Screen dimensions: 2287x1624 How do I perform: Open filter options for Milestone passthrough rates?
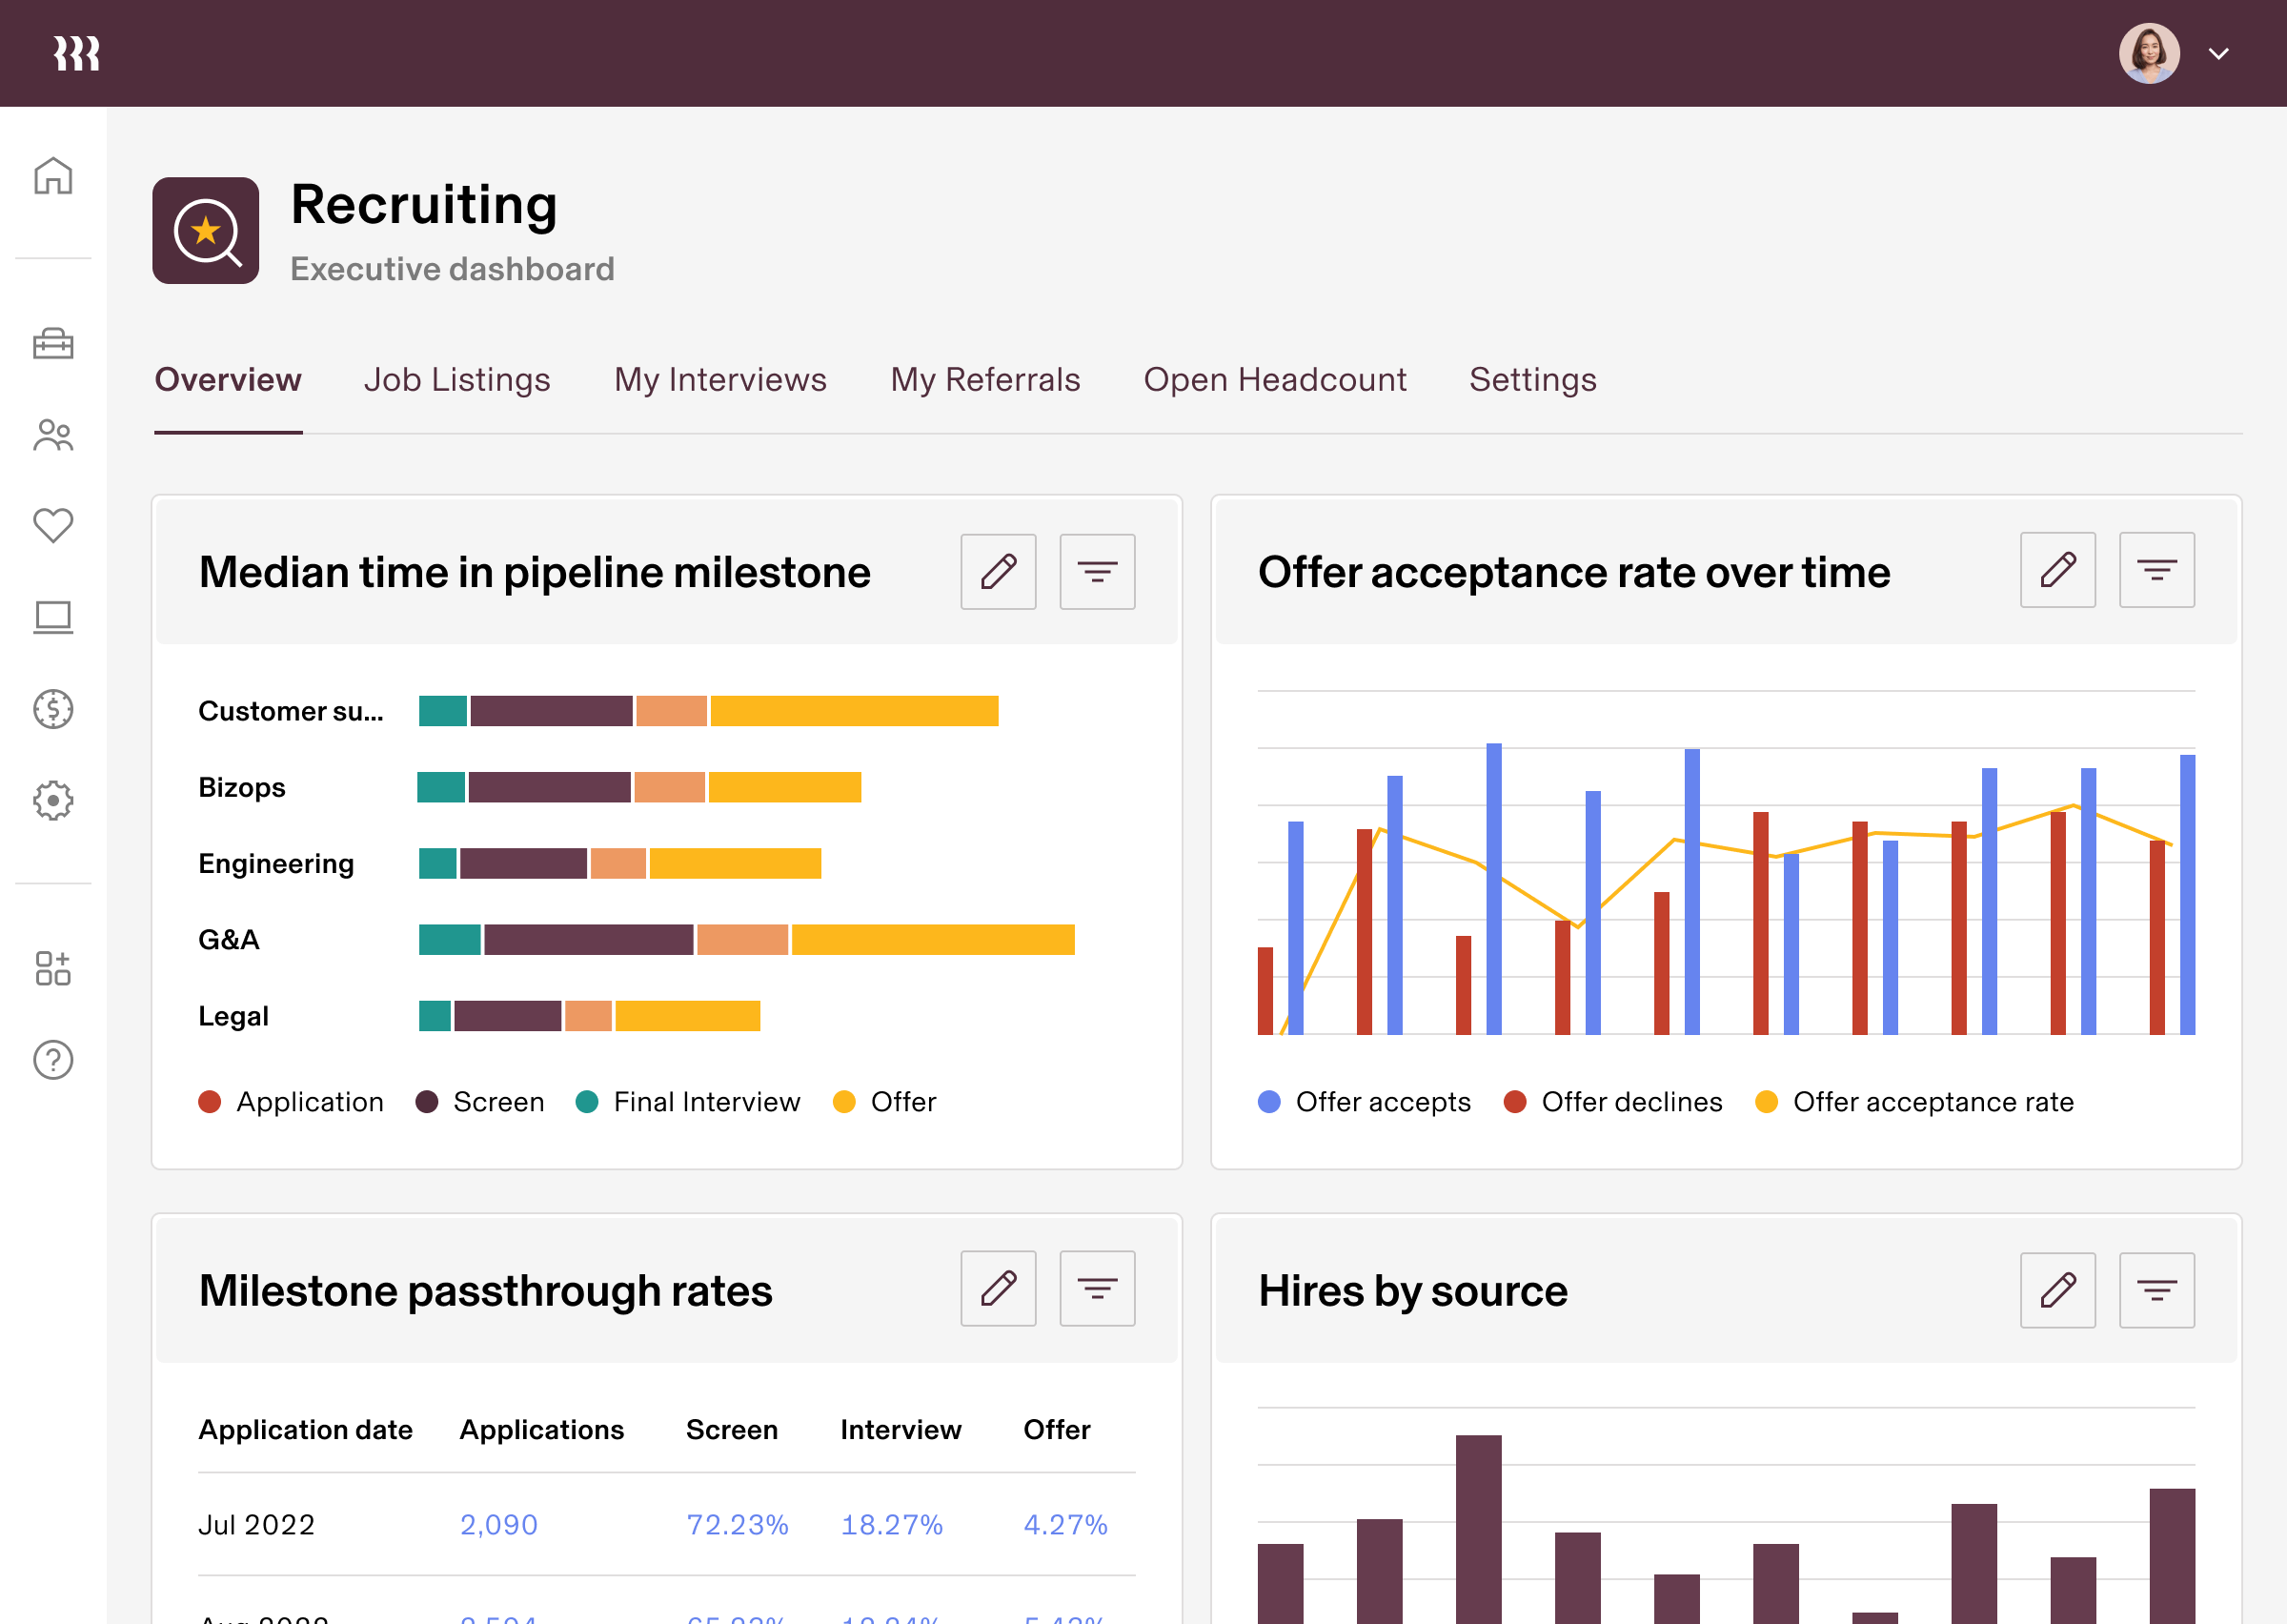[x=1097, y=1289]
